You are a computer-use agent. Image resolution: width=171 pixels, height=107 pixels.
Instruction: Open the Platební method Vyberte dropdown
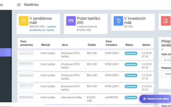coord(166,74)
